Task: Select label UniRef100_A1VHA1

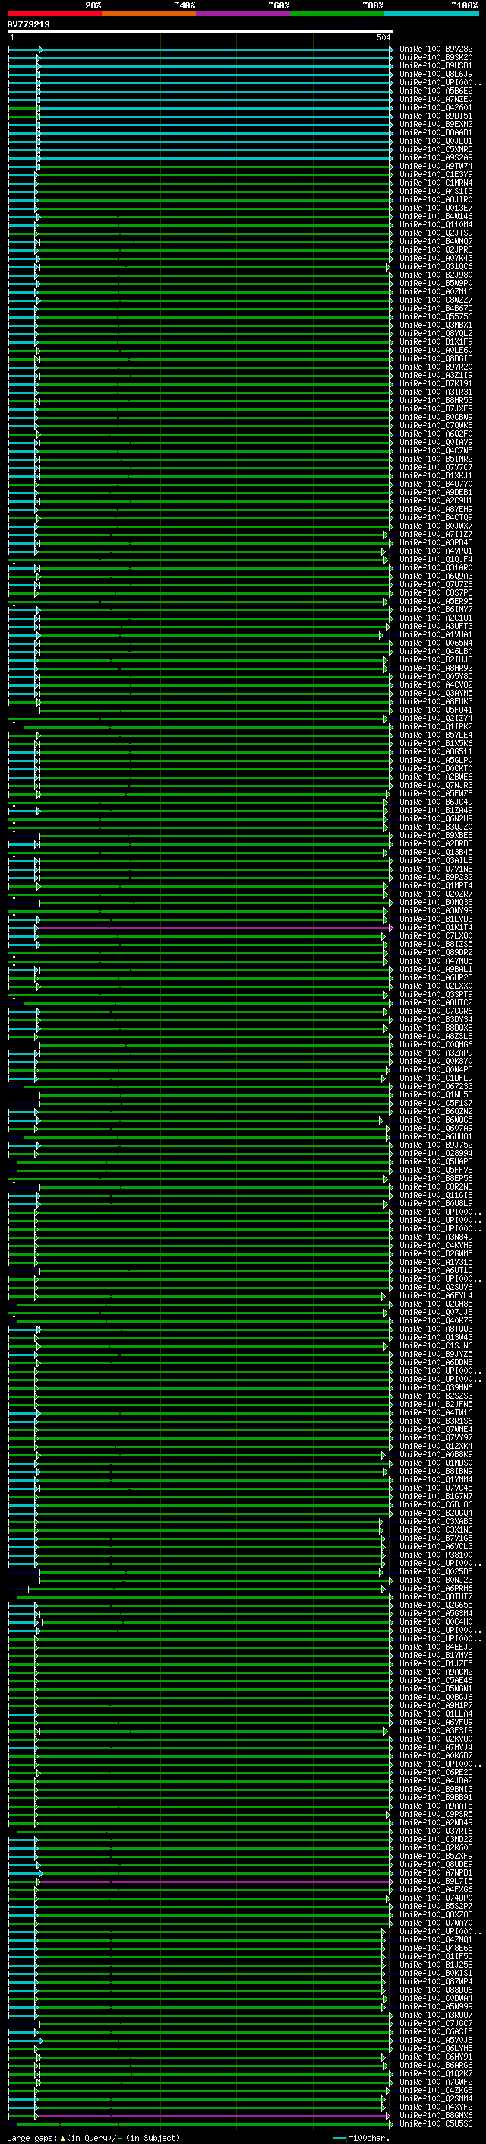Action: tap(436, 635)
